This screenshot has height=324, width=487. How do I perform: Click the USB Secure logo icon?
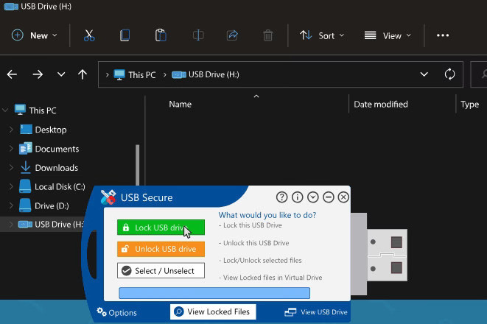[108, 197]
